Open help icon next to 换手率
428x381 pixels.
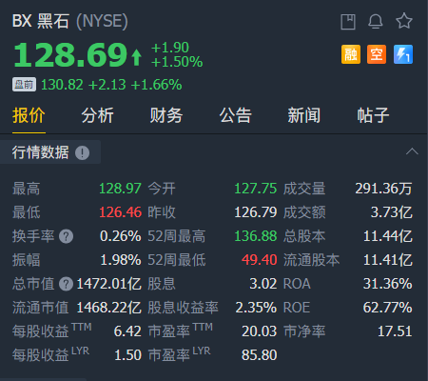coord(66,236)
